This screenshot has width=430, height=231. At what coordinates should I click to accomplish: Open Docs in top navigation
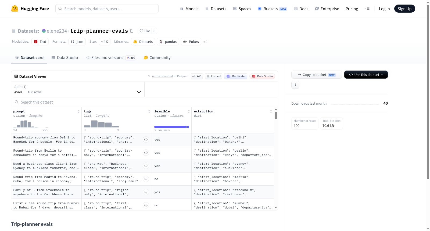point(301,9)
